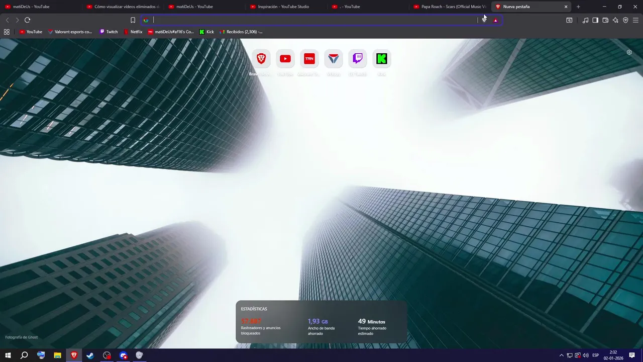This screenshot has height=362, width=643.
Task: Open the media playlist music note icon
Action: click(585, 20)
